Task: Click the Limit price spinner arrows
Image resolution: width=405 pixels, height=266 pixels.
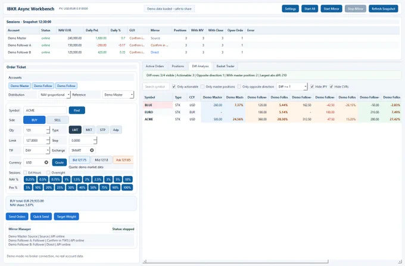Action: 48,140
